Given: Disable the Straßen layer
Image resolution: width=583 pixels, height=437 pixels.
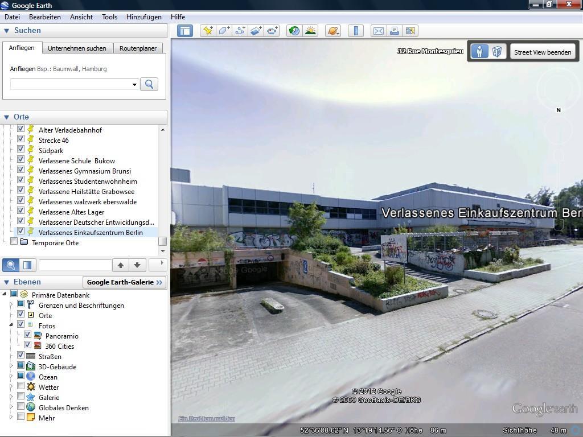Looking at the screenshot, I should point(21,355).
